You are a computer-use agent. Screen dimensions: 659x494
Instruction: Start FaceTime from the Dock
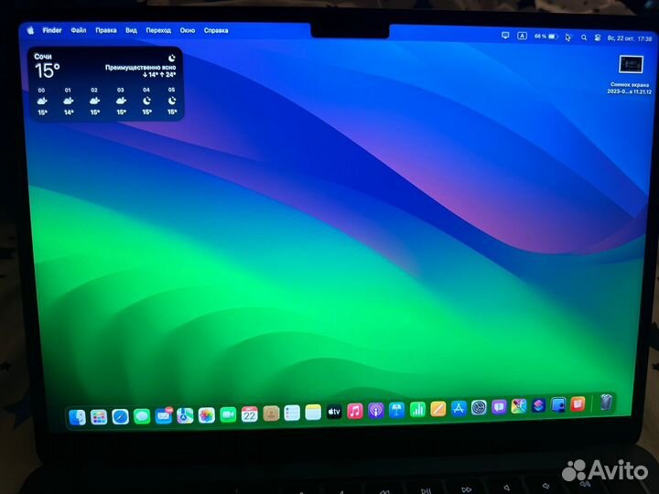[x=228, y=414]
